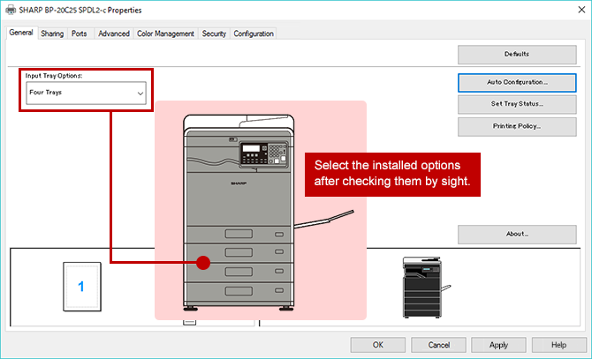This screenshot has height=359, width=592.
Task: Close the Properties window
Action: tap(581, 10)
